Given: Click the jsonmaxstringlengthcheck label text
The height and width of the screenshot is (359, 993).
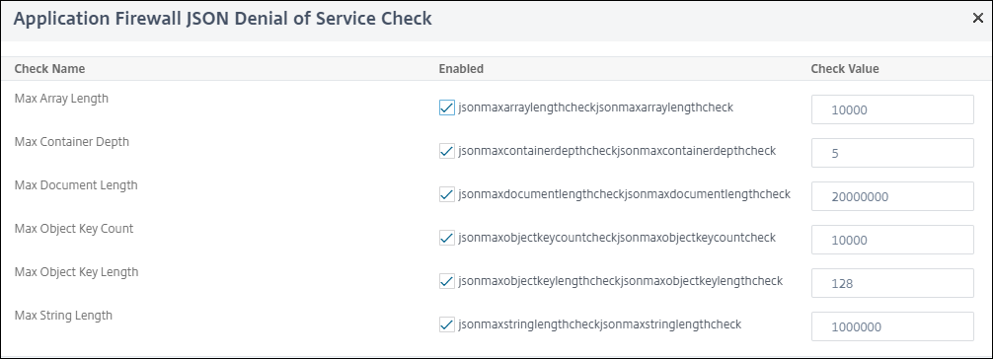Looking at the screenshot, I should pos(600,324).
